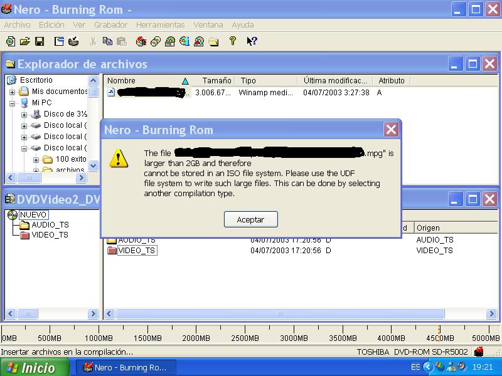This screenshot has width=502, height=376.
Task: Launch the Nero Wizard toolbar icon
Action: tap(141, 41)
